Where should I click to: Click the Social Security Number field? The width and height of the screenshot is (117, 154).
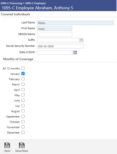coord(60,46)
